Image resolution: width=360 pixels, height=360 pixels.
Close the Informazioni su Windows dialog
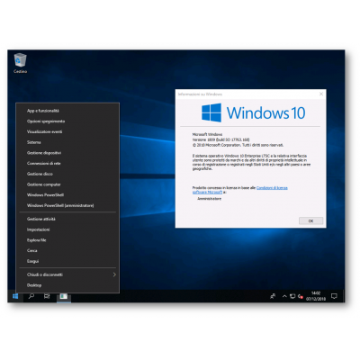pyautogui.click(x=321, y=94)
